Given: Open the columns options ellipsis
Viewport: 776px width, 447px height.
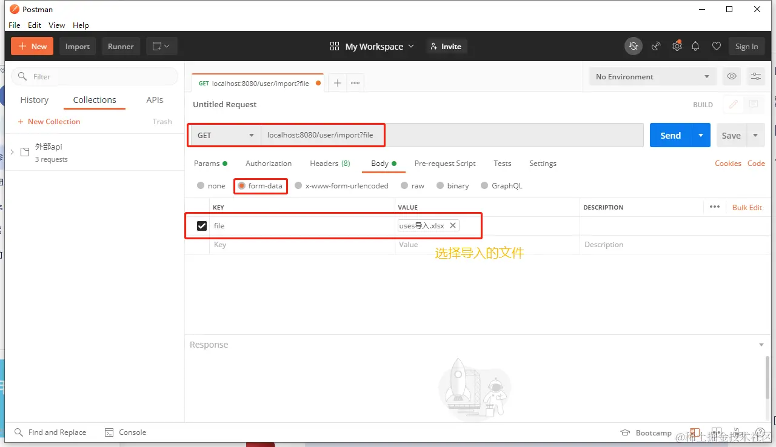Looking at the screenshot, I should coord(715,207).
